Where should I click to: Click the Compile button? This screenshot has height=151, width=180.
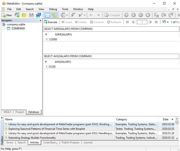112,15
